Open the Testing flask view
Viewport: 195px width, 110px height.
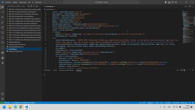click(x=2, y=38)
